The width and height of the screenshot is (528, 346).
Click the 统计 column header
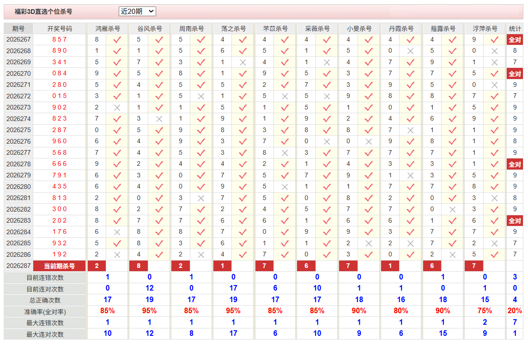[515, 29]
